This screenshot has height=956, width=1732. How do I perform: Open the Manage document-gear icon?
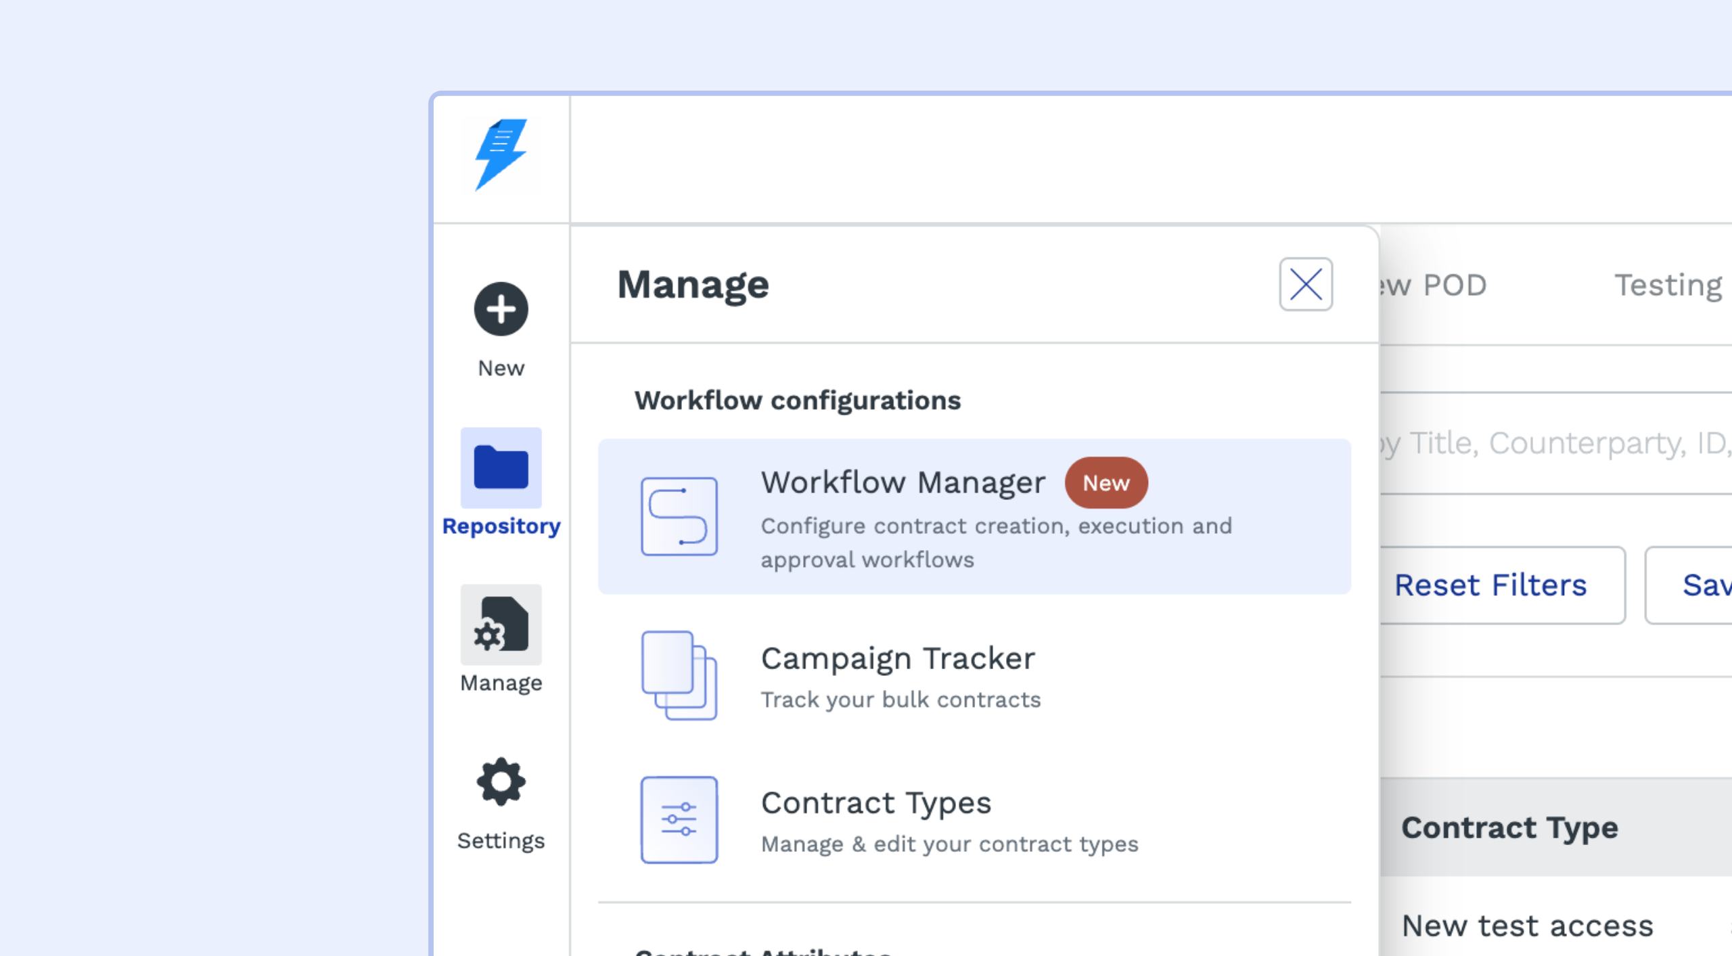[501, 624]
